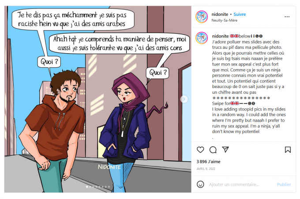Image resolution: width=300 pixels, height=199 pixels.
Task: Open emoji picker smiley icon
Action: tap(200, 184)
